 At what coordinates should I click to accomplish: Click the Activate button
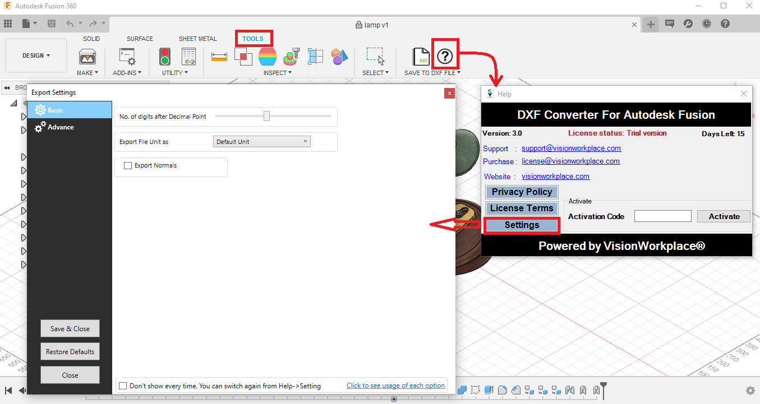(x=724, y=216)
